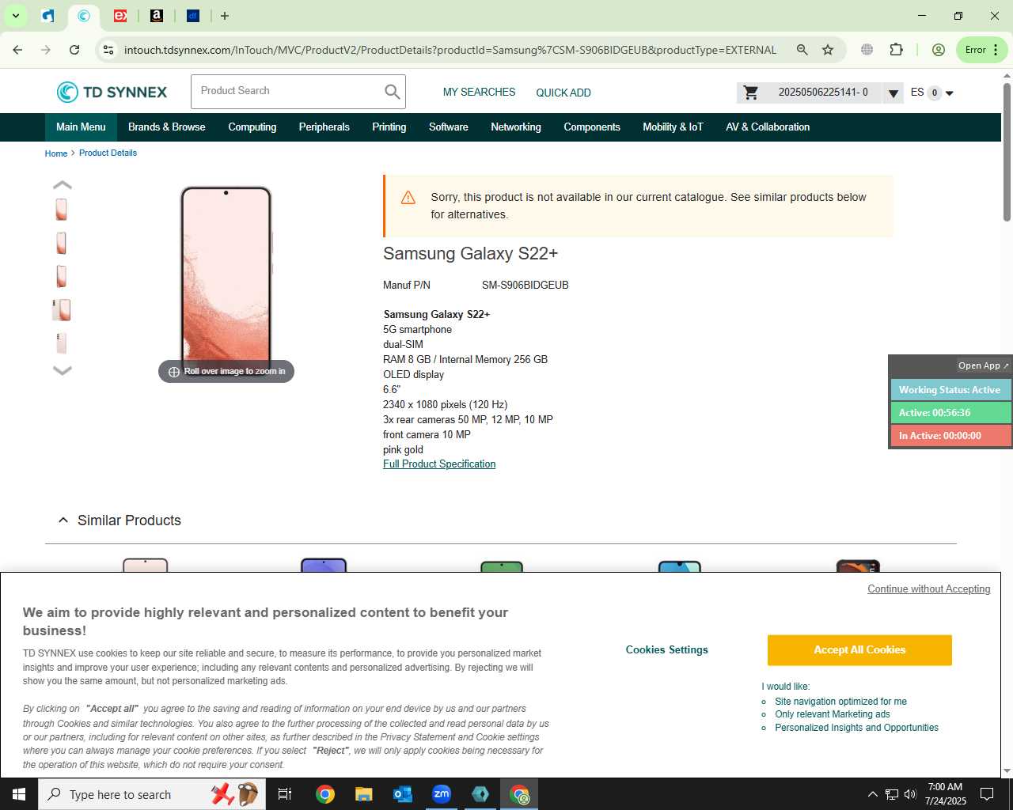Show hidden system tray icons
This screenshot has height=810, width=1013.
pos(872,794)
